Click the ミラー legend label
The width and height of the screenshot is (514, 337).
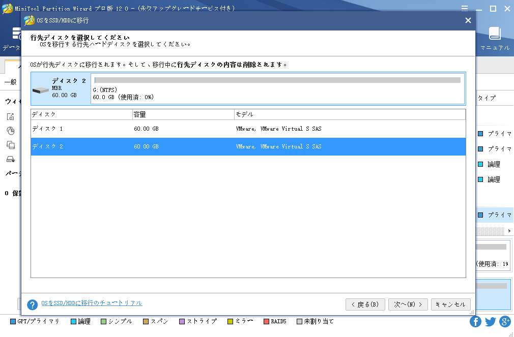click(x=244, y=322)
